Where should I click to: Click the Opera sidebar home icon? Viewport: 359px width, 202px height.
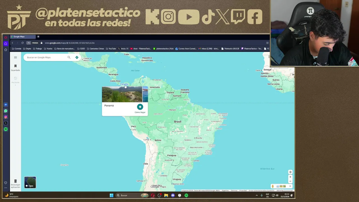point(6,43)
